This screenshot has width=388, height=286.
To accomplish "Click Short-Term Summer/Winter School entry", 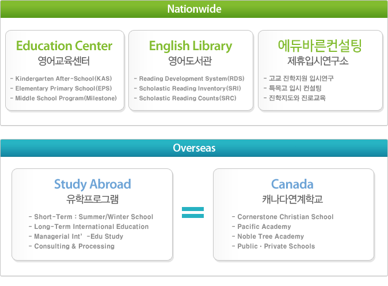I will point(93,217).
